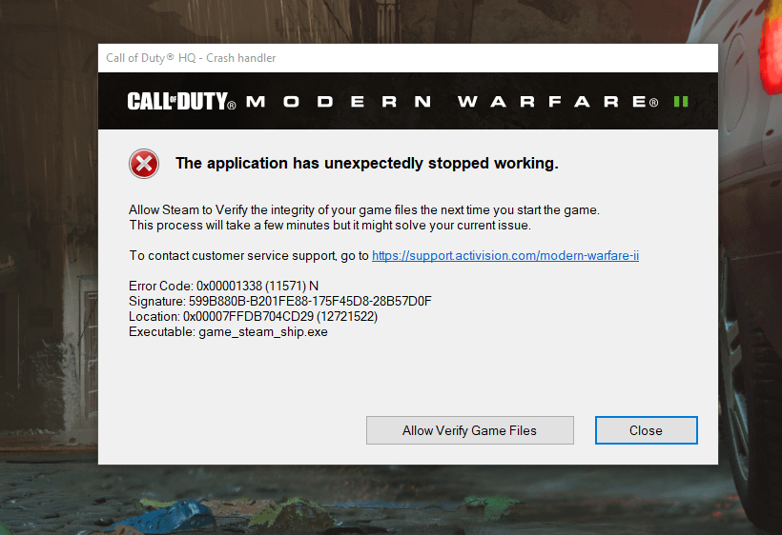Click the Call of Duty logo banner
The image size is (782, 535).
[408, 102]
